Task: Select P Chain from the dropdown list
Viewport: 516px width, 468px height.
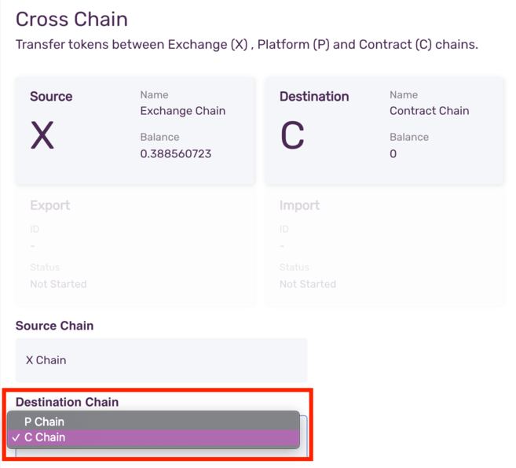Action: pyautogui.click(x=45, y=422)
